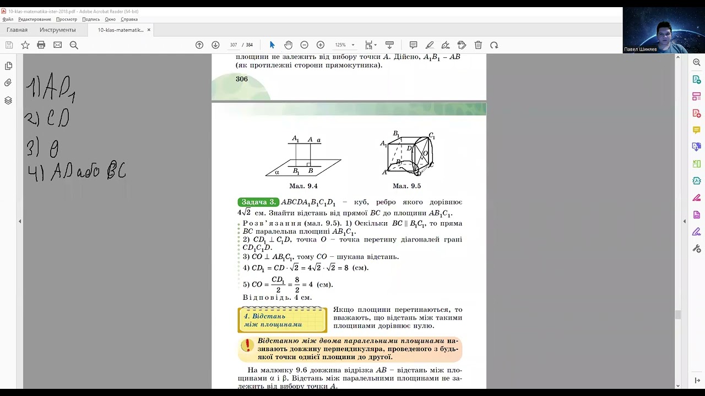Switch to the Главная tab

pyautogui.click(x=17, y=30)
